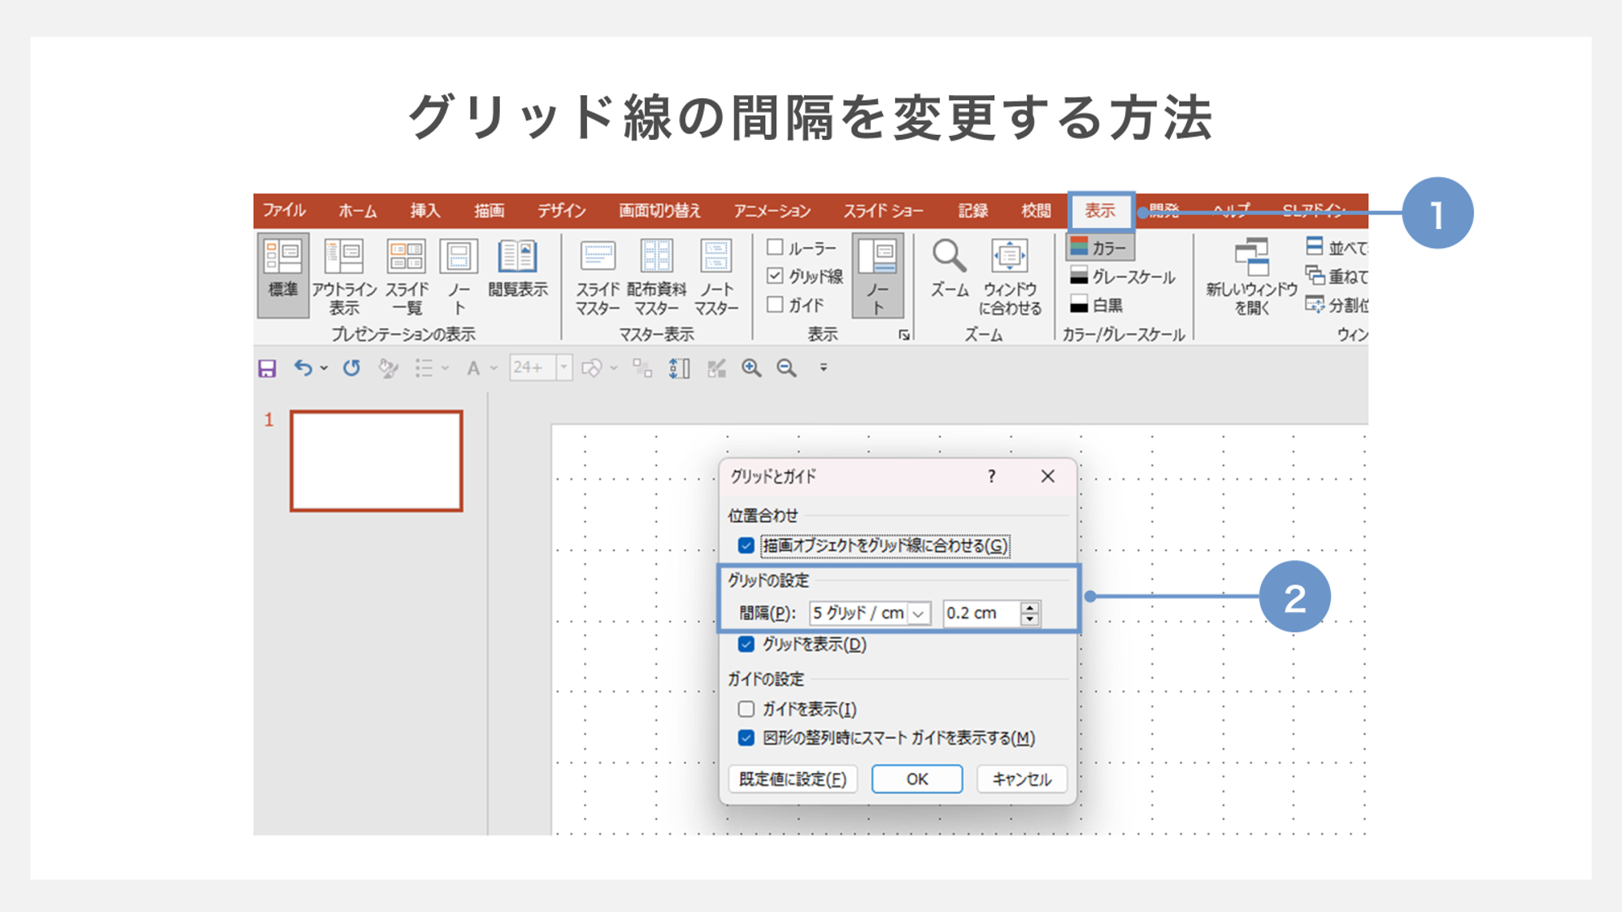Click 重ねて表示 cascade button
This screenshot has width=1622, height=912.
click(1337, 276)
